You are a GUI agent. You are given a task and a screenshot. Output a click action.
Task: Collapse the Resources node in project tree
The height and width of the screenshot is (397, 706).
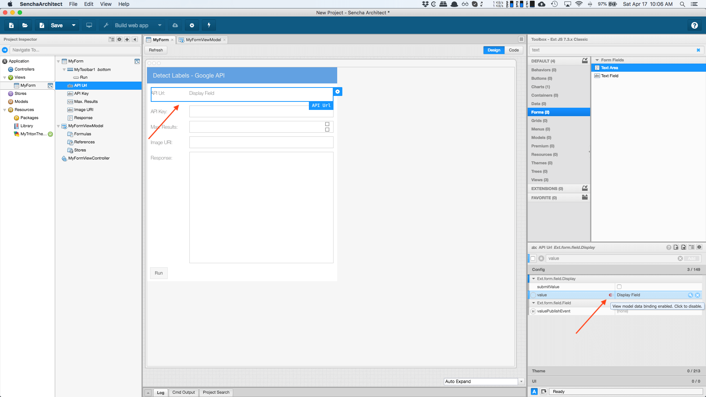click(x=5, y=110)
